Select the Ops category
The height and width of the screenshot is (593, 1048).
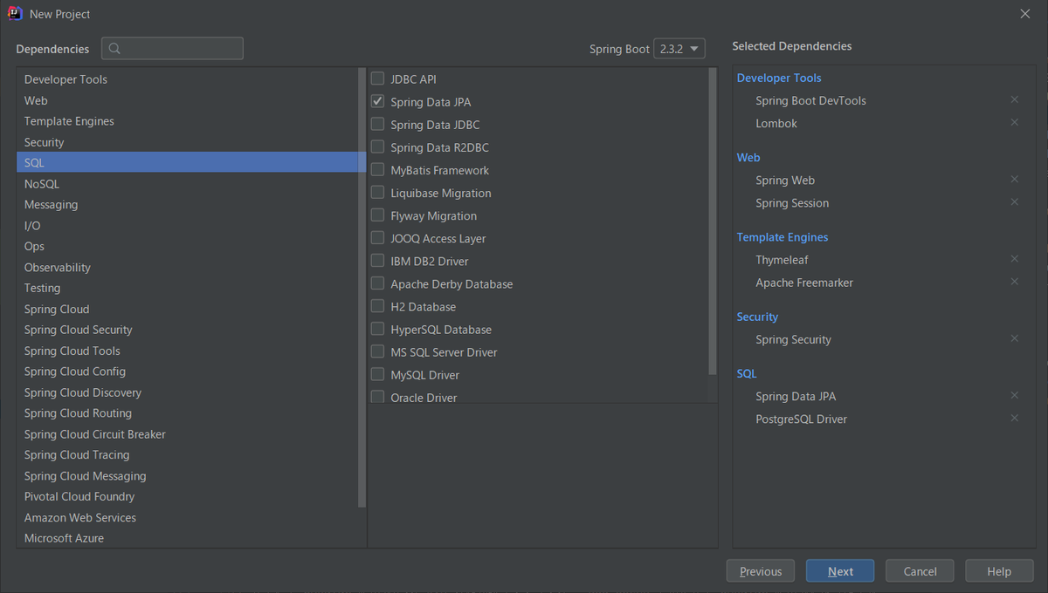point(187,246)
